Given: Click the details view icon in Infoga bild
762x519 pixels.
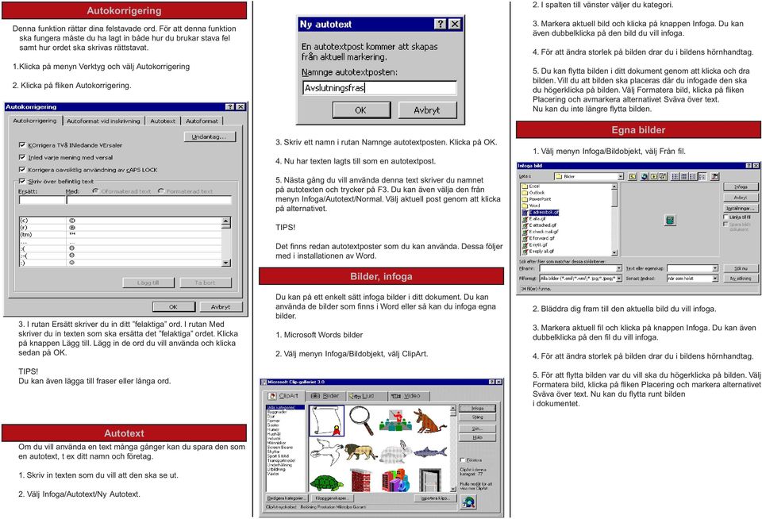Looking at the screenshot, I should [684, 176].
